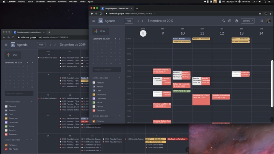The height and width of the screenshot is (154, 274).
Task: Open new tab in front Chrome window
Action: tap(137, 8)
